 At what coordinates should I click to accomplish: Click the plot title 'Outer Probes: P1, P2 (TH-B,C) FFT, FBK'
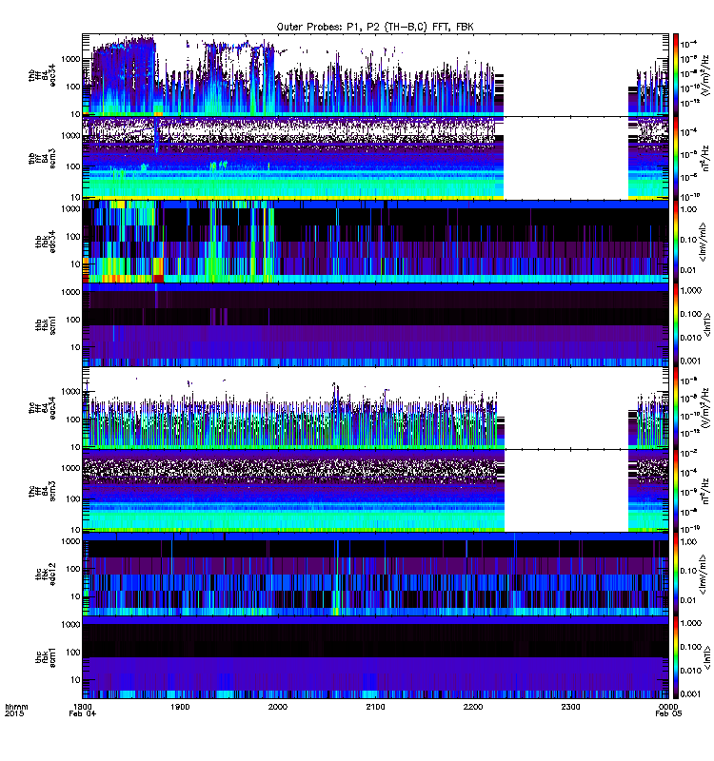coord(374,28)
